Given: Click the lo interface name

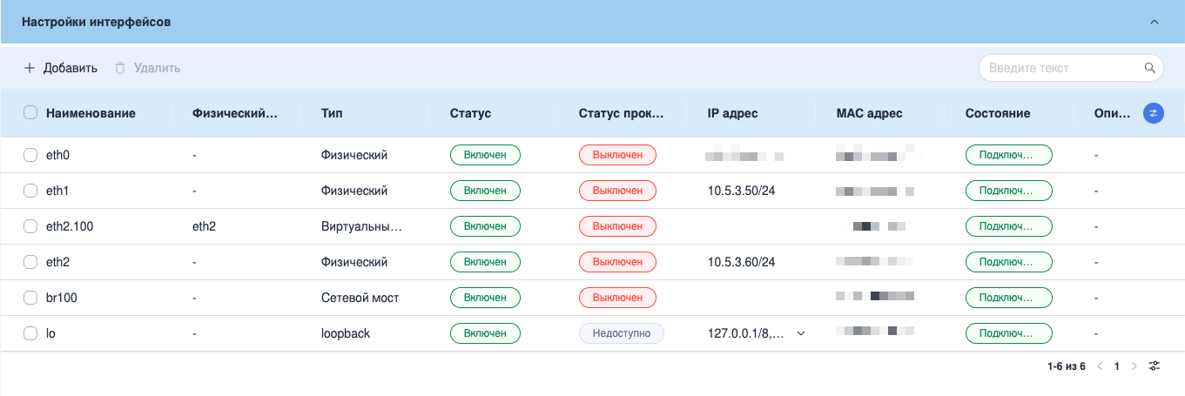Looking at the screenshot, I should [x=50, y=333].
